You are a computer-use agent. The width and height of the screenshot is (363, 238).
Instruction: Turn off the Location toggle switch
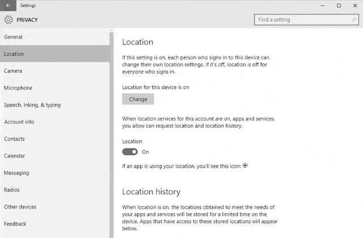tap(130, 152)
